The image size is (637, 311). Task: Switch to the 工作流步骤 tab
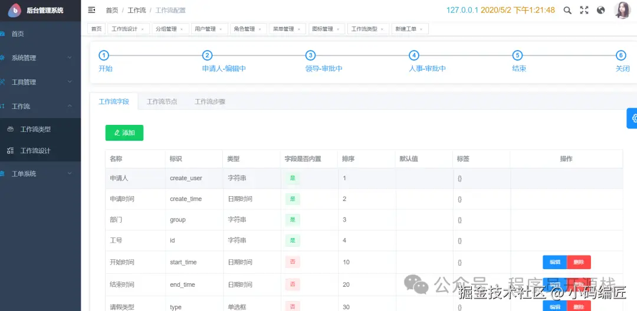point(209,101)
